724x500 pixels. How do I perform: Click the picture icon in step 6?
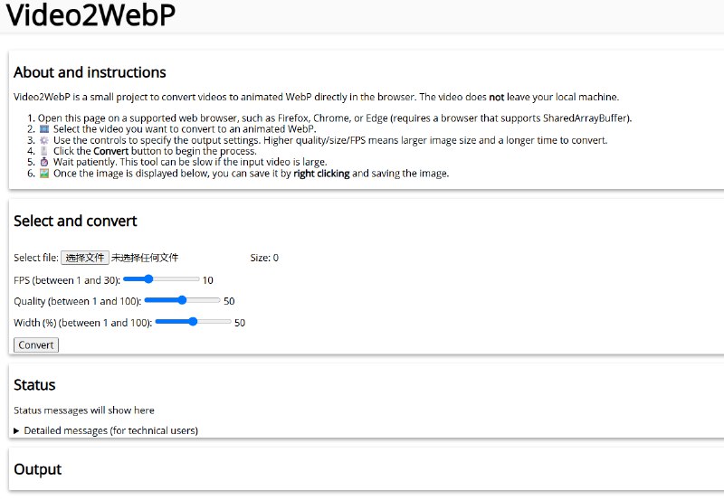[44, 173]
